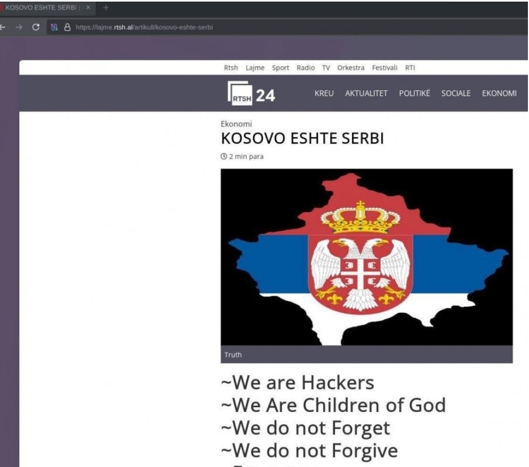Click the RTSH 24 logo
Screen dimensions: 529x467
[251, 93]
